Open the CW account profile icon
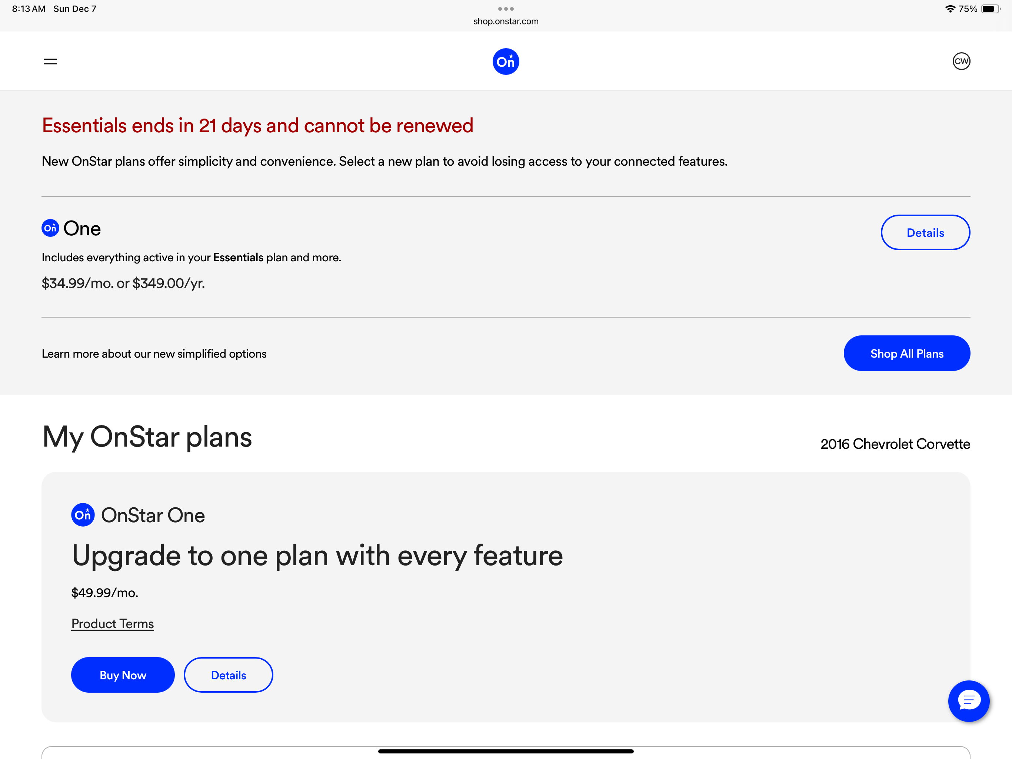The width and height of the screenshot is (1012, 759). tap(961, 62)
